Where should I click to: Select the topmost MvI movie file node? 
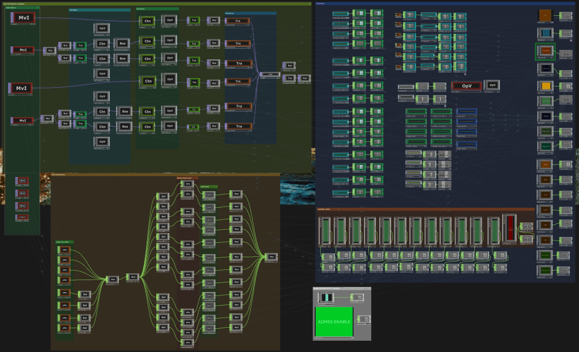click(23, 18)
